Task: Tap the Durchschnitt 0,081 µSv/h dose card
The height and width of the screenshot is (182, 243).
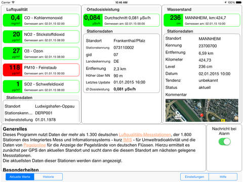Action: tap(121, 20)
